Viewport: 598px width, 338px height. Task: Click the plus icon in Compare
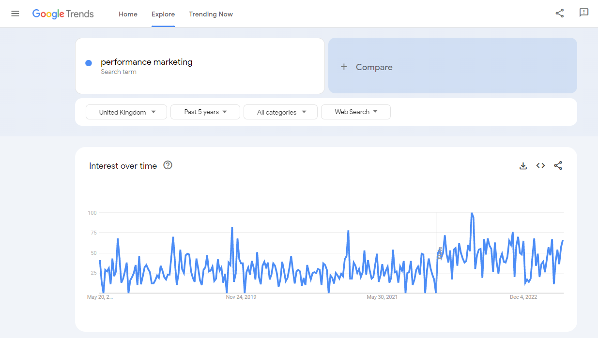[x=344, y=67]
